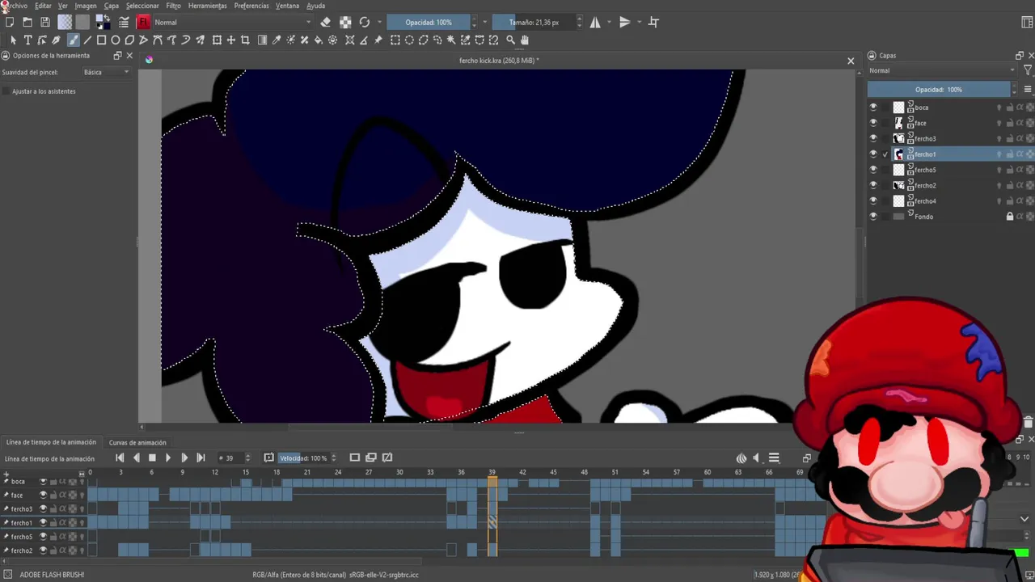Open brush settings editor icon
The width and height of the screenshot is (1035, 582).
(x=124, y=22)
